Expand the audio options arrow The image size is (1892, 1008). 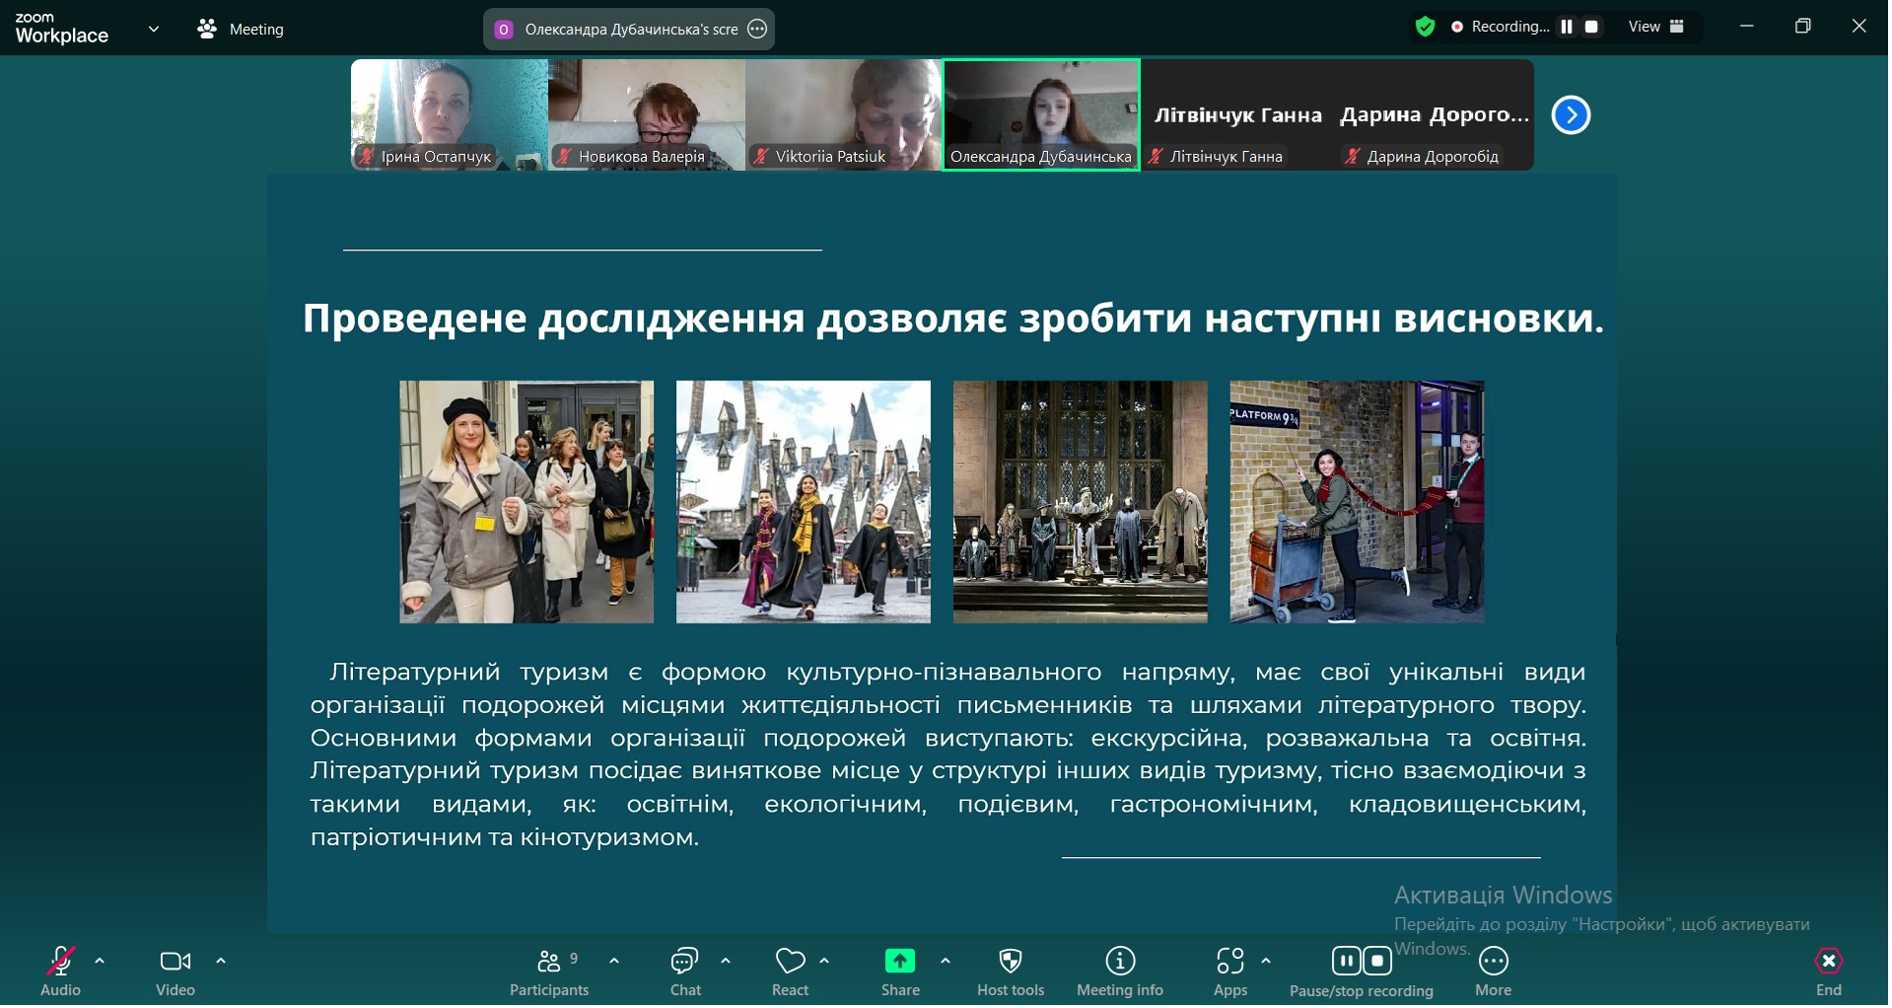(100, 961)
